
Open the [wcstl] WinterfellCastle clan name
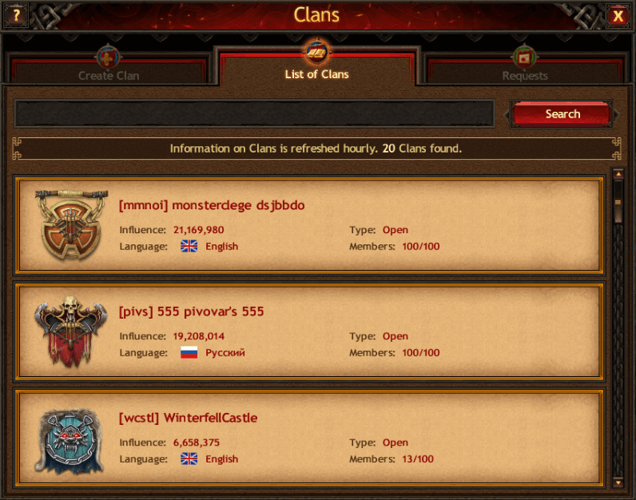(189, 418)
